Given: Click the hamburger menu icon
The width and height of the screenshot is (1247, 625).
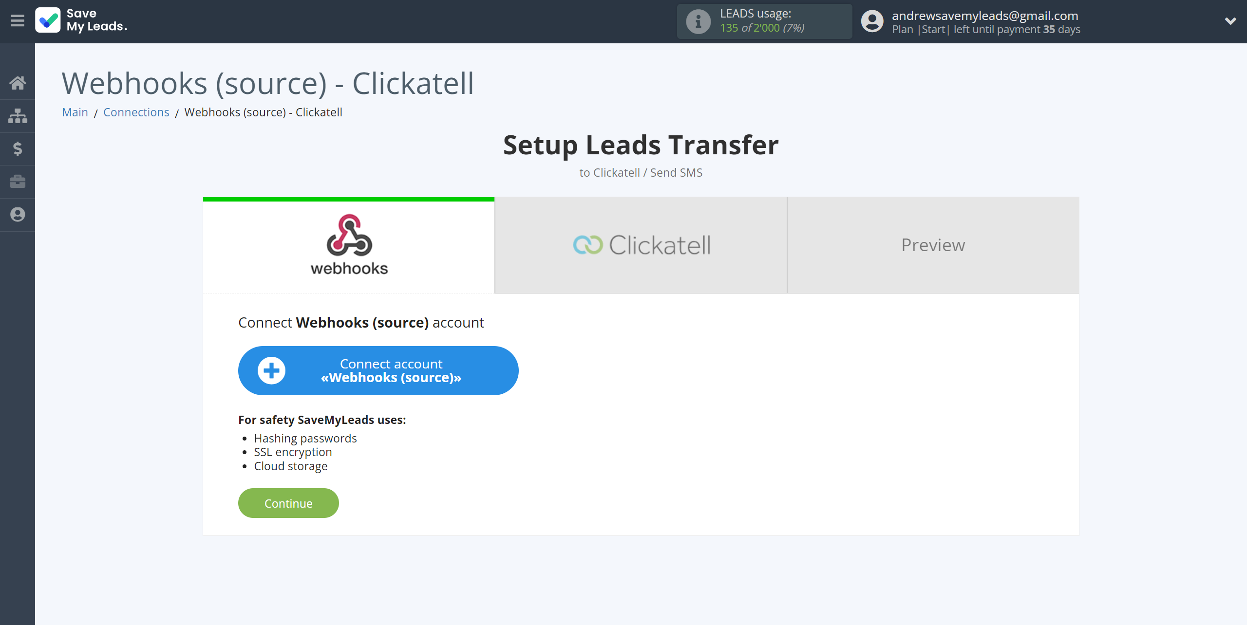Looking at the screenshot, I should [x=18, y=21].
